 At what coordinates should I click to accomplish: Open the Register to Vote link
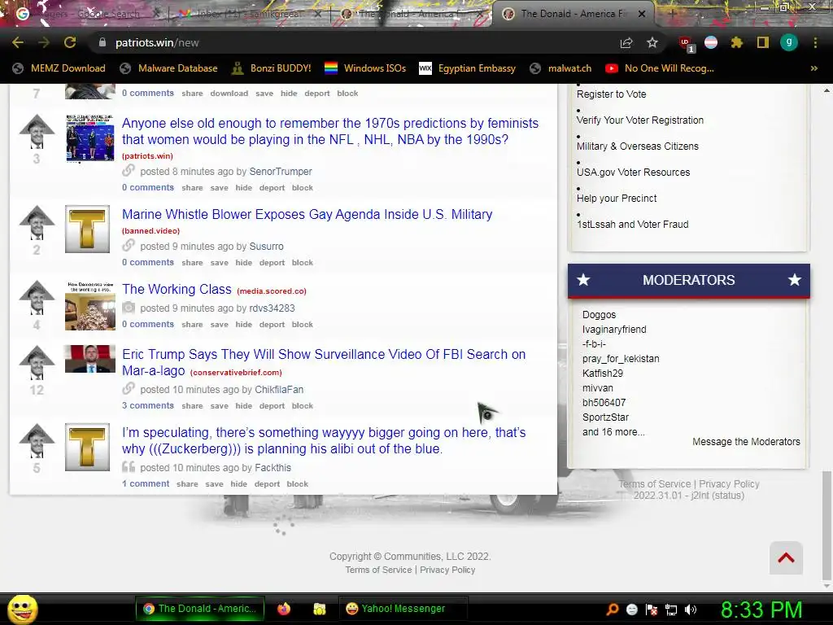[612, 94]
